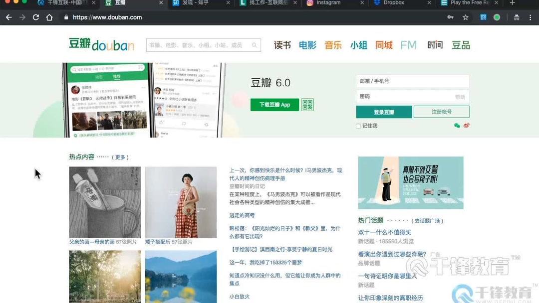Open the green extension icon in Chrome toolbar

pos(496,17)
